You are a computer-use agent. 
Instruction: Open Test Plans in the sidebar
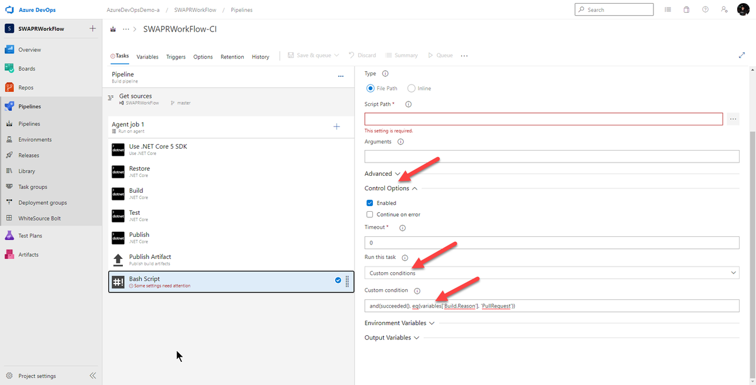pos(30,236)
